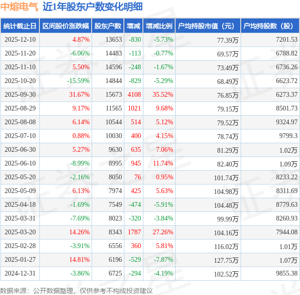Click the market value 68.49万
This screenshot has width=300, height=295.
tap(228, 82)
